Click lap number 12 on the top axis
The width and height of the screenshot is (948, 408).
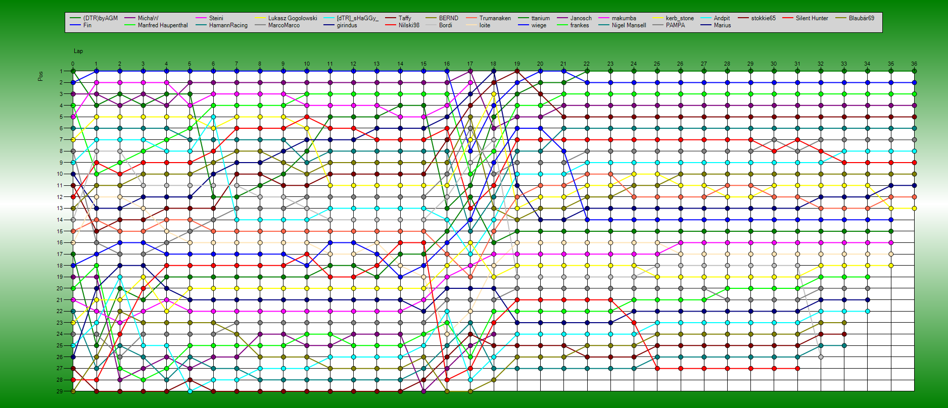pyautogui.click(x=353, y=64)
